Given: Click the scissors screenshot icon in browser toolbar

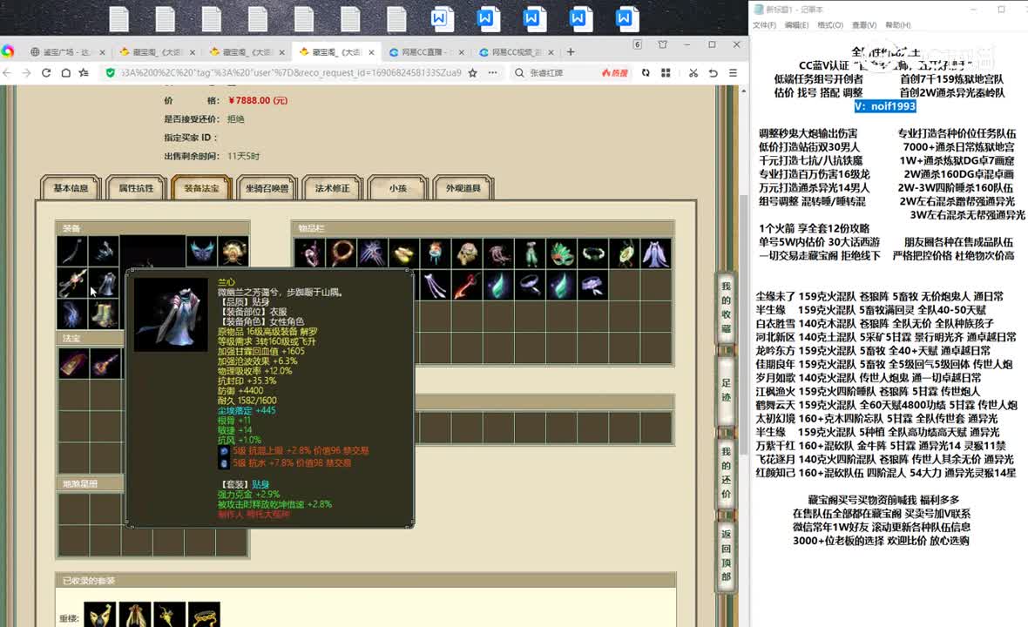Looking at the screenshot, I should 693,73.
